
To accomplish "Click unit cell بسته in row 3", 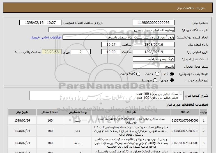I will click(x=78, y=143).
